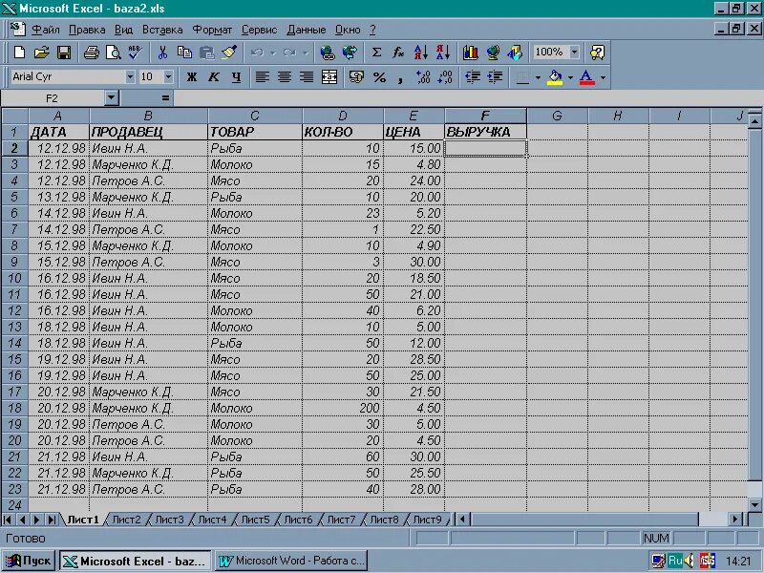Click the AutoSum sigma icon
Viewport: 764px width, 573px height.
pyautogui.click(x=376, y=53)
